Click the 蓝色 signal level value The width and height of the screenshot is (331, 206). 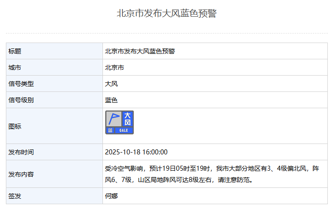point(111,100)
